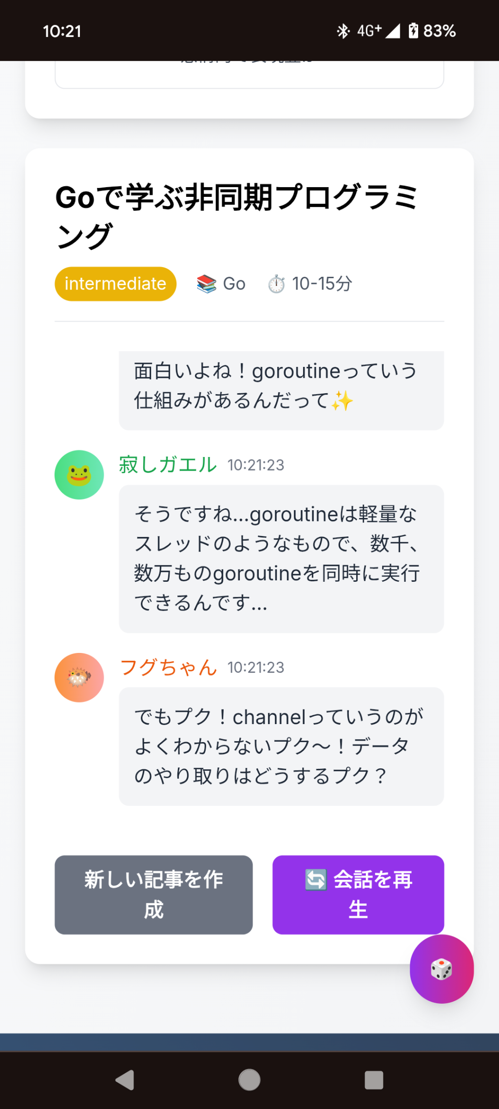Screen dimensions: 499x1109
Task: Tap the stopwatch icon near 10-15分
Action: (x=276, y=284)
